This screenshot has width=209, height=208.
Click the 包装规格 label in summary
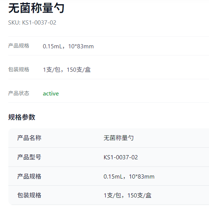[18, 69]
